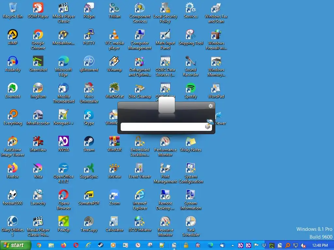
Task: Select the Revo Uninstaller shortcut
Action: 89,93
